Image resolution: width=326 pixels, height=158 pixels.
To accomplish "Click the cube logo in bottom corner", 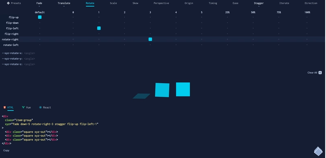I will tap(318, 151).
